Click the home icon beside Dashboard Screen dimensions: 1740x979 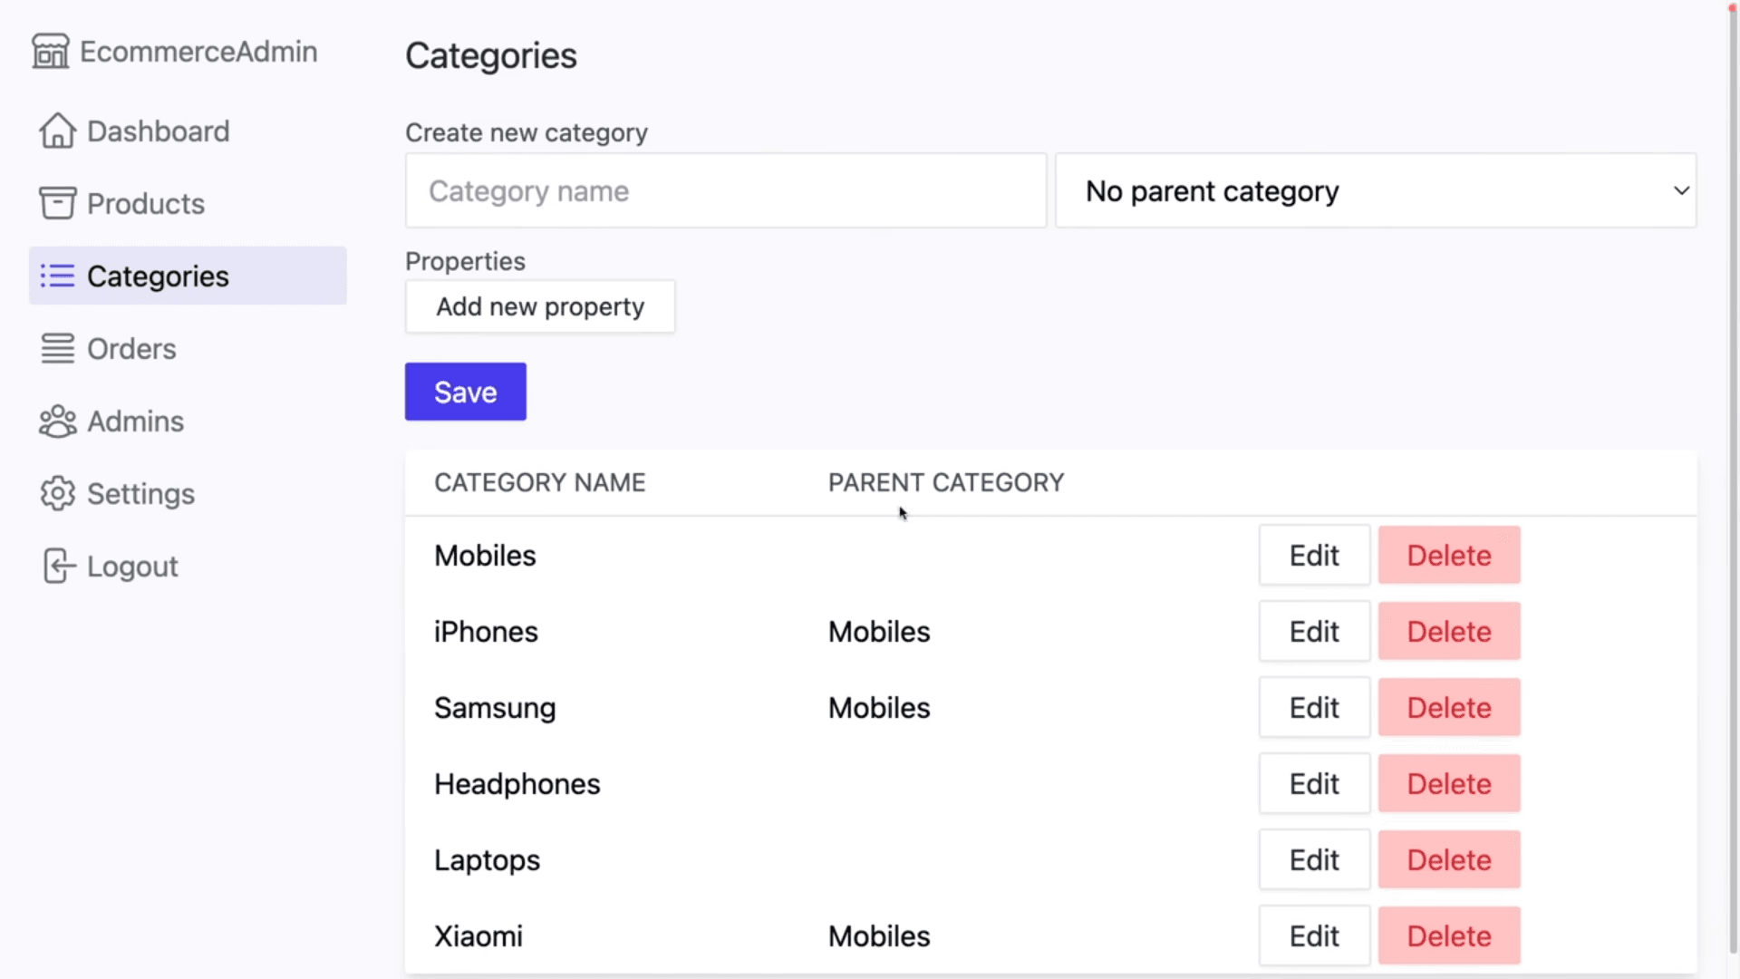tap(57, 131)
